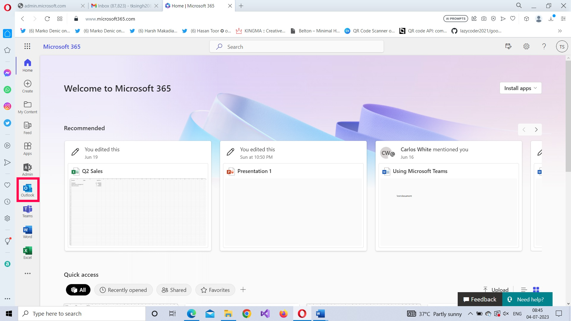Open Opera Easy Setup icon
This screenshot has height=321, width=571.
563,19
